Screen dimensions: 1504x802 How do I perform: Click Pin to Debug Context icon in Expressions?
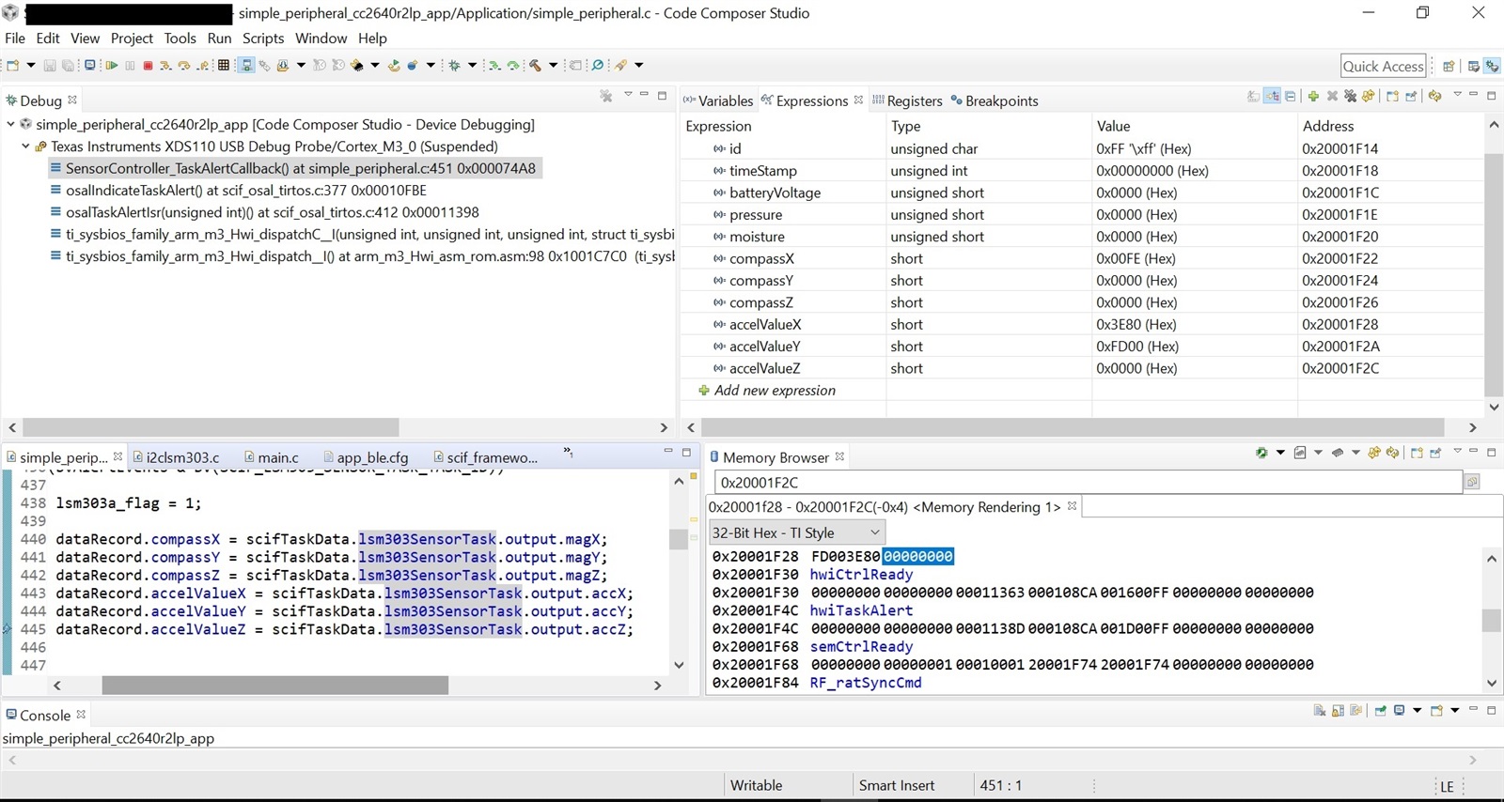click(1411, 96)
